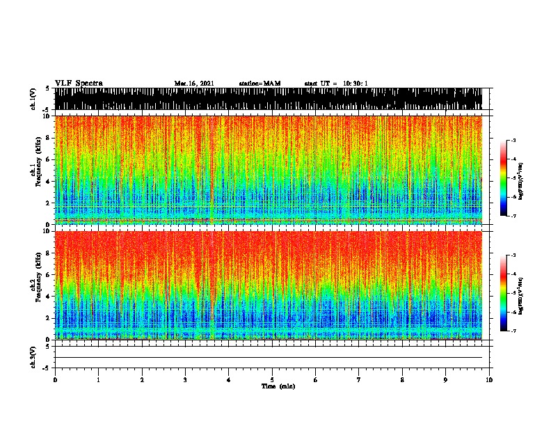Image resolution: width=551 pixels, height=426 pixels.
Task: Click the "-7" label on ch.1 color scale
Action: click(x=513, y=216)
